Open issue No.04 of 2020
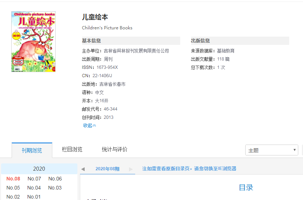303x200 pixels. pos(34,188)
